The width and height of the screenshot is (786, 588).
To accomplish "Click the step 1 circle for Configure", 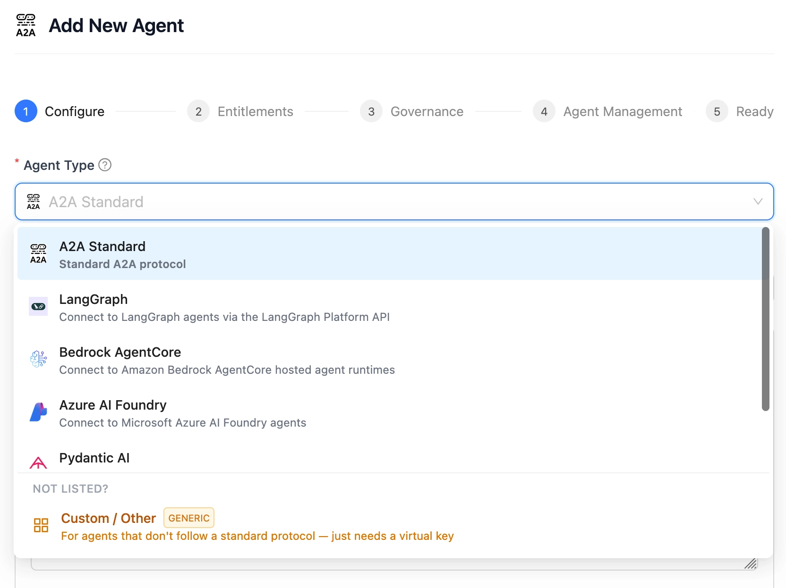I will [26, 111].
